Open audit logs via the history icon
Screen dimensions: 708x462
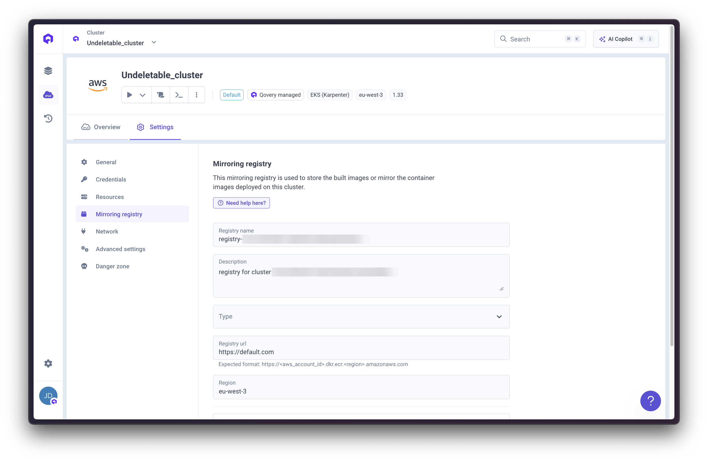coord(48,118)
